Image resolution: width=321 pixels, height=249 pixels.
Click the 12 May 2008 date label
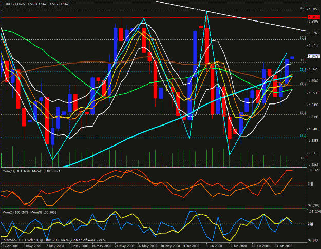[79, 246]
